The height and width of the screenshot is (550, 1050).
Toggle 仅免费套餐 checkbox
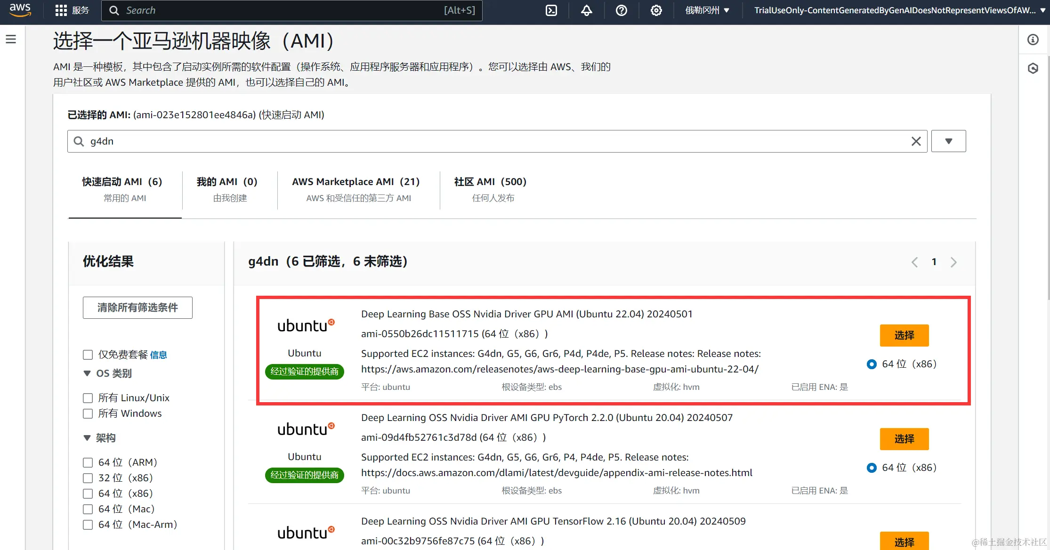pos(88,355)
